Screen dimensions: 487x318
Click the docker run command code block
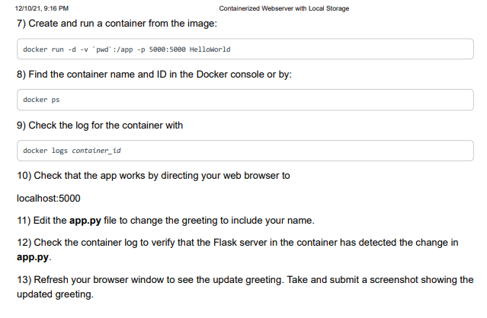tap(245, 49)
